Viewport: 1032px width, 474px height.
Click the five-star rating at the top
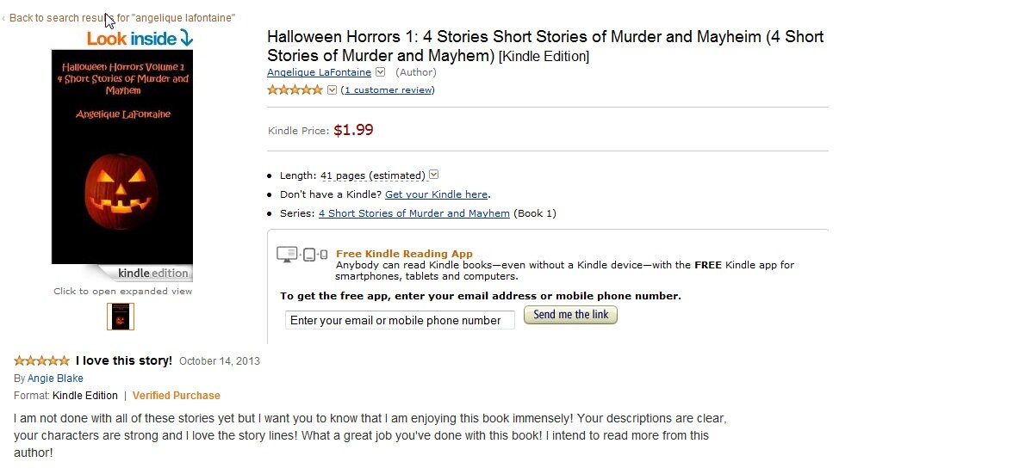(295, 90)
